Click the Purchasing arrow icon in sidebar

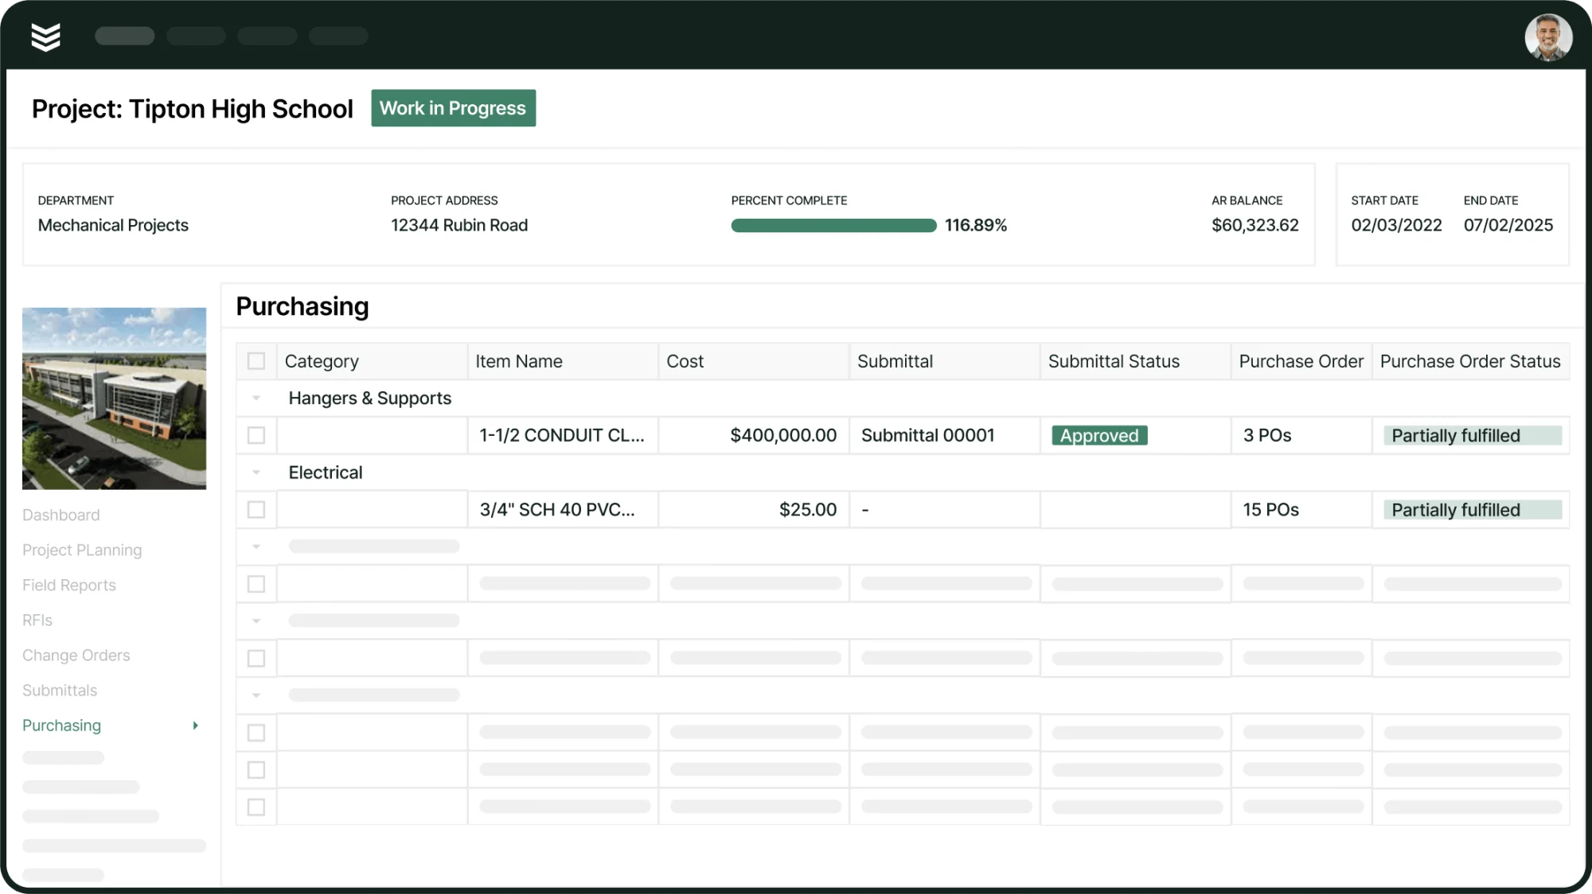click(196, 725)
